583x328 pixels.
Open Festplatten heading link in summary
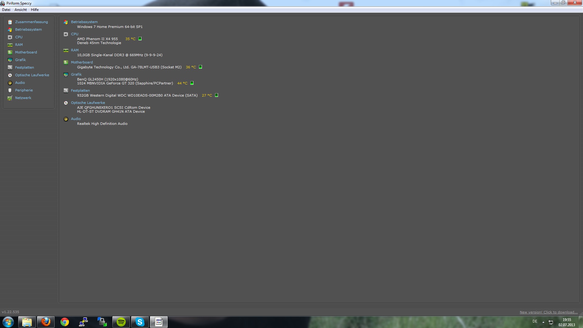[x=80, y=91]
